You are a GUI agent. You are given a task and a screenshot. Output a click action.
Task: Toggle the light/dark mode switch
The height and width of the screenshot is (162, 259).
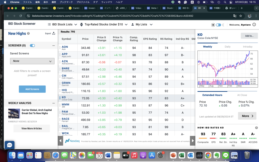[x=218, y=25]
